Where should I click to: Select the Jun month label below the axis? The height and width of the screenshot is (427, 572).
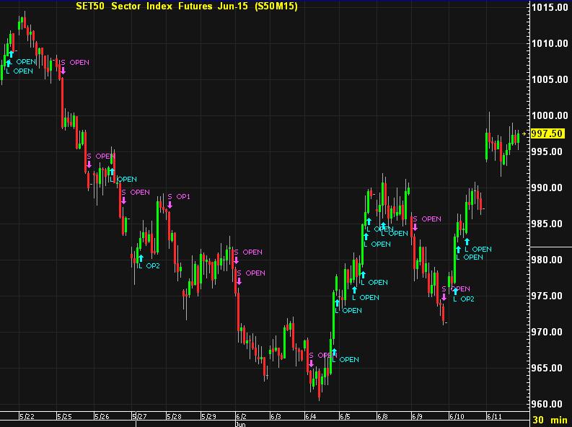[x=240, y=424]
